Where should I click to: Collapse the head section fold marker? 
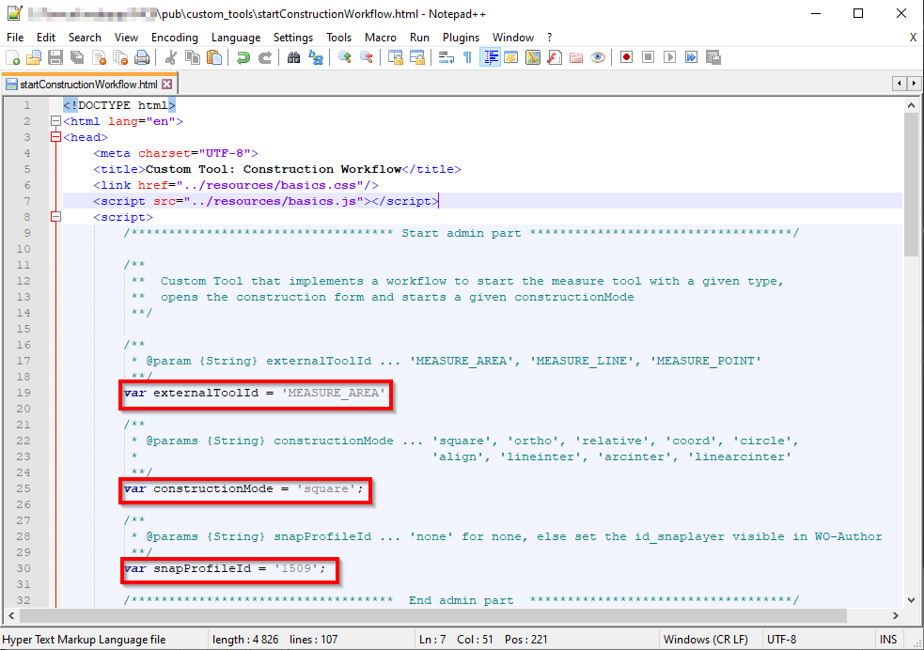tap(55, 137)
